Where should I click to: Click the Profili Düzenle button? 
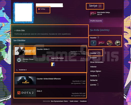[96, 21]
